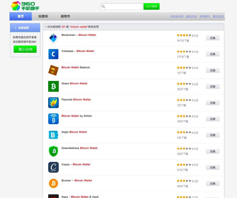
Task: Switch to the 装软件 tab
Action: click(x=65, y=16)
